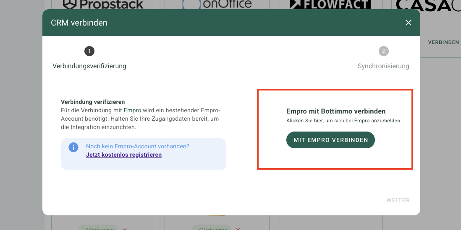Open the Empro link in description

coord(133,111)
